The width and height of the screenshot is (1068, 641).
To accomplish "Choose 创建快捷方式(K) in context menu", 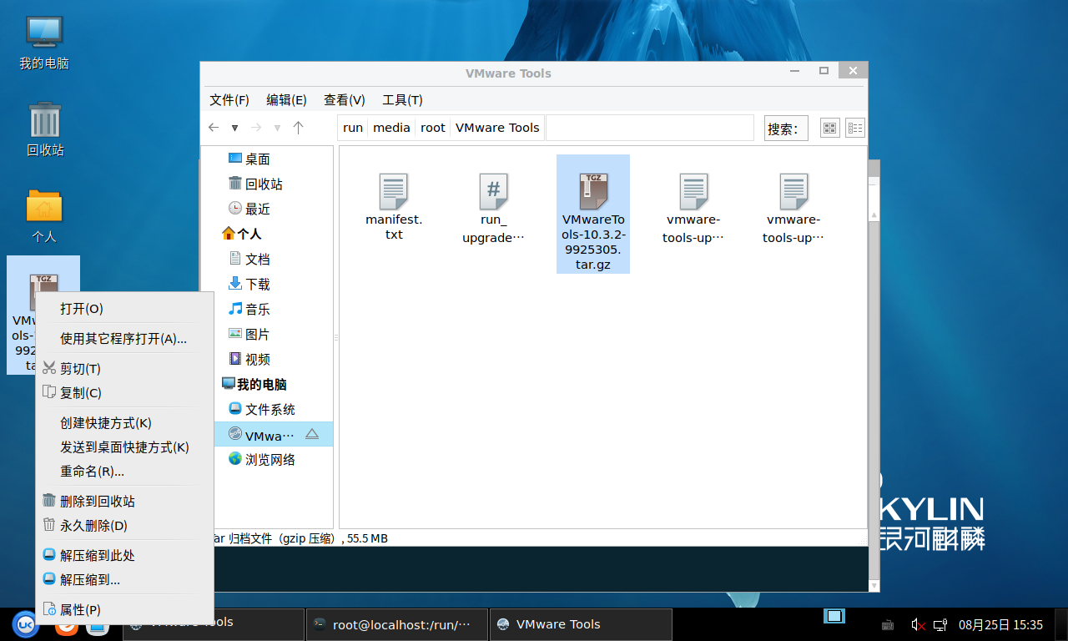I will [x=124, y=423].
